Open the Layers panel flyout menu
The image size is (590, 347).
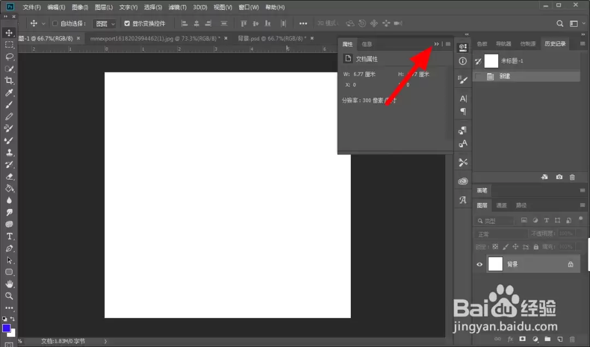tap(582, 205)
